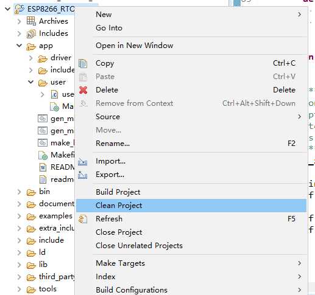Expand the lib folder
The height and width of the screenshot is (295, 315).
click(x=19, y=265)
